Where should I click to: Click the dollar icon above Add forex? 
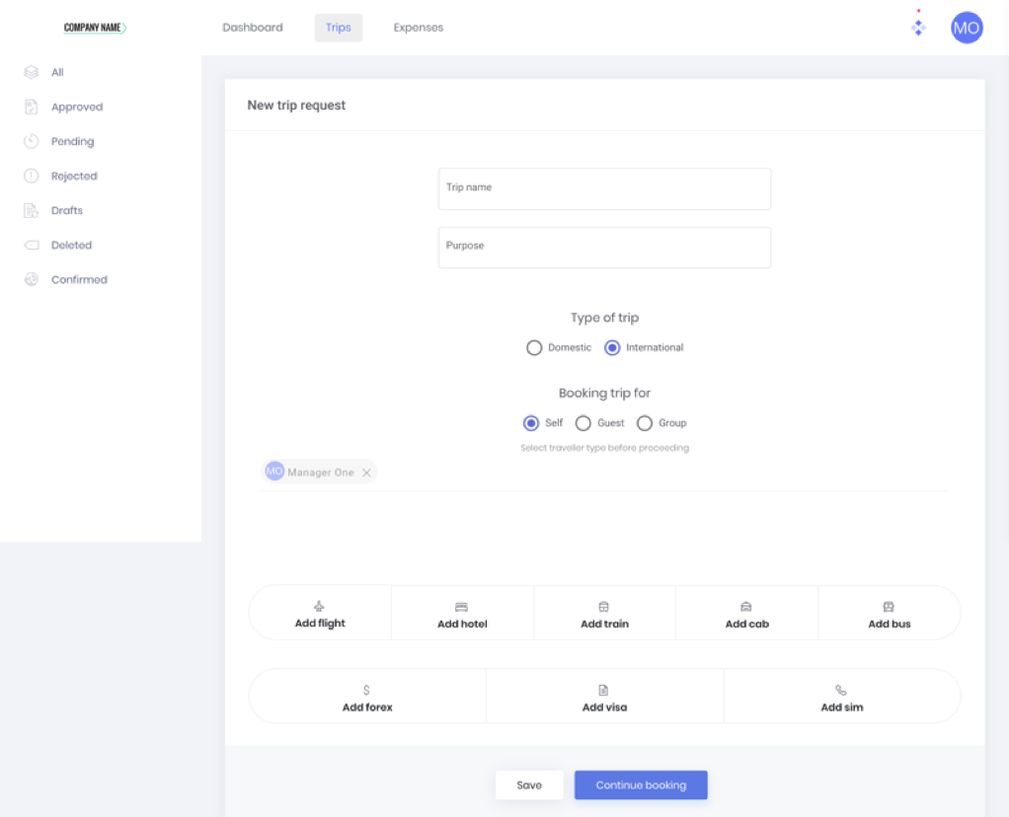coord(366,691)
